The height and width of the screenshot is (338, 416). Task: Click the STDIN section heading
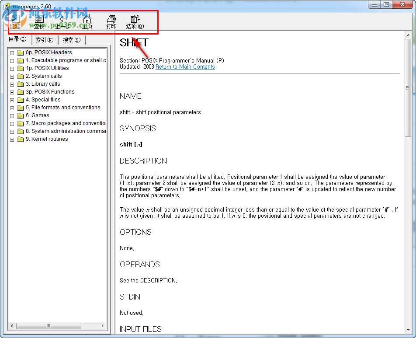[x=130, y=297]
